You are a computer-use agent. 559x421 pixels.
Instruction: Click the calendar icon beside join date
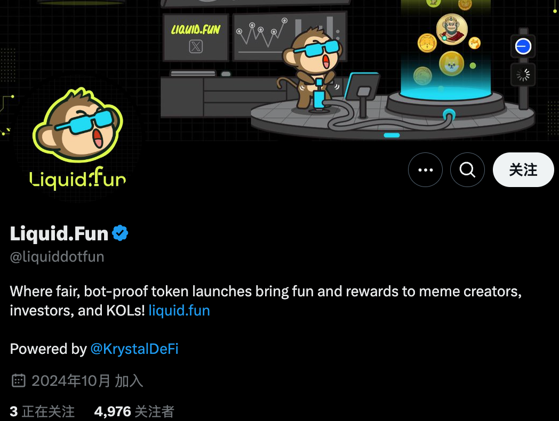click(19, 380)
